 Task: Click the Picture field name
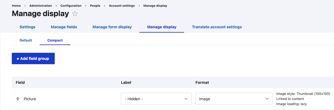point(30,99)
